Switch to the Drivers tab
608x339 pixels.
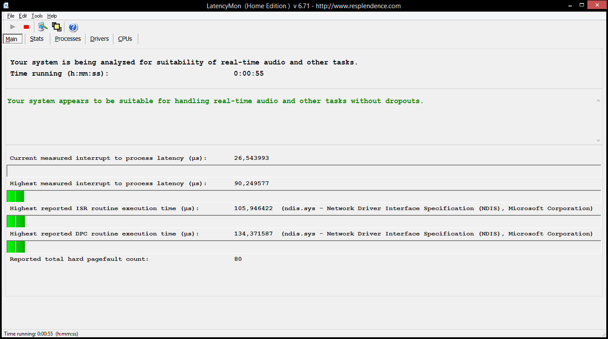[x=99, y=39]
